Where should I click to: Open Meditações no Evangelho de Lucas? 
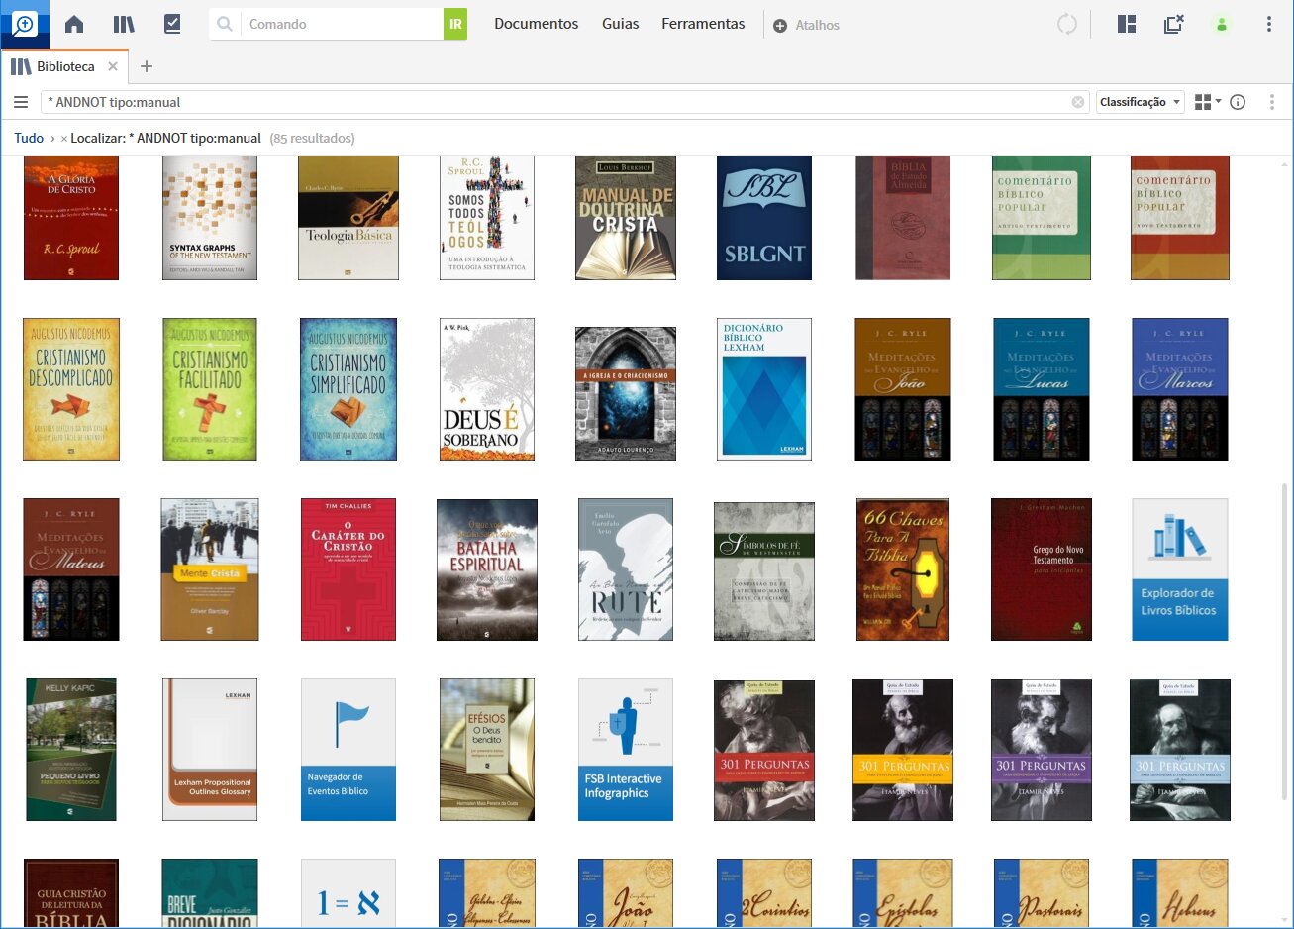click(x=1042, y=389)
